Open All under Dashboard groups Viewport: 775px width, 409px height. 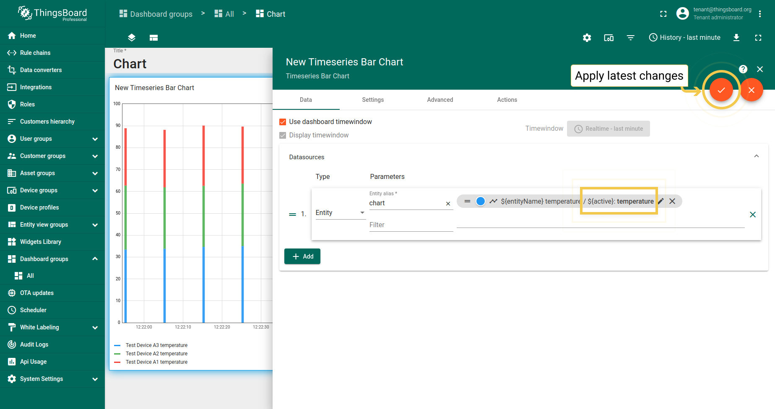click(x=52, y=276)
